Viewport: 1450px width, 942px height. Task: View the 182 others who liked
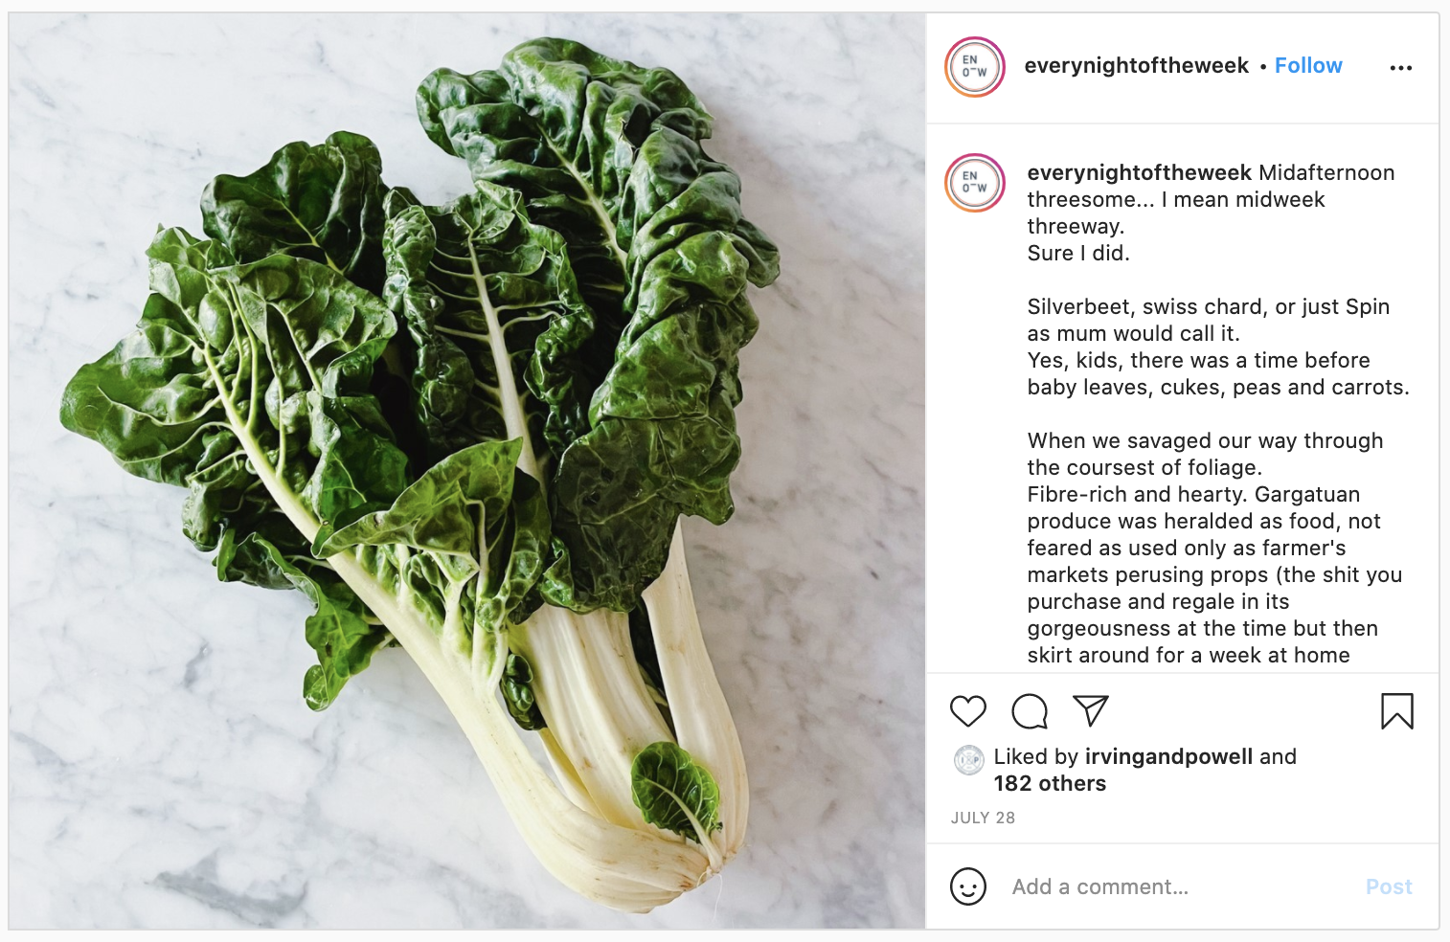point(1050,783)
